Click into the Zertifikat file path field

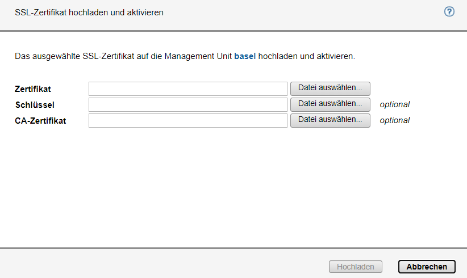(188, 89)
